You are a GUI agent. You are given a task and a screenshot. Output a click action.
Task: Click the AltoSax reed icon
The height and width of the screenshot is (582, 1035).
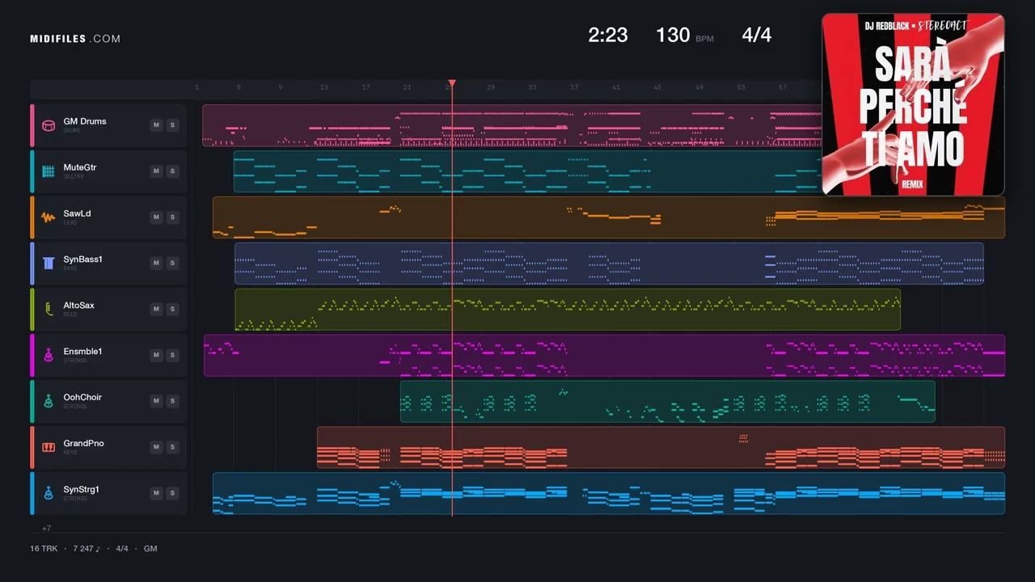(49, 310)
